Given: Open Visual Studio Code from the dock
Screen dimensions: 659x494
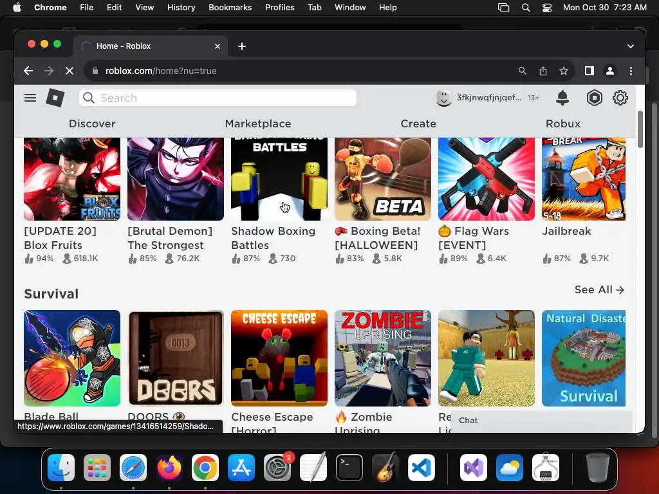Looking at the screenshot, I should [422, 468].
